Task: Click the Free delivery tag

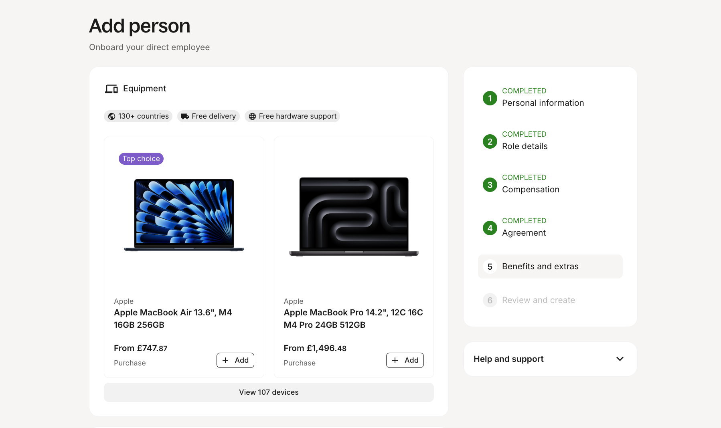Action: pyautogui.click(x=209, y=116)
